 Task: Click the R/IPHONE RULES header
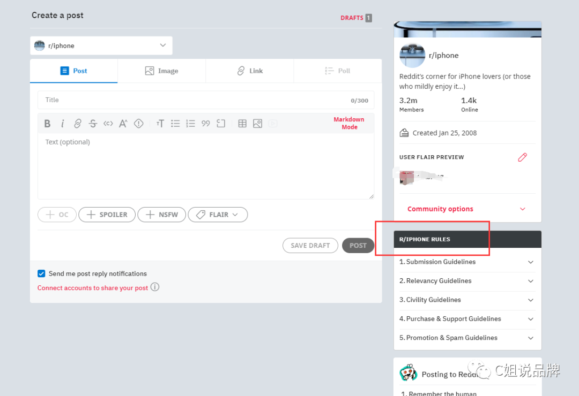[467, 239]
